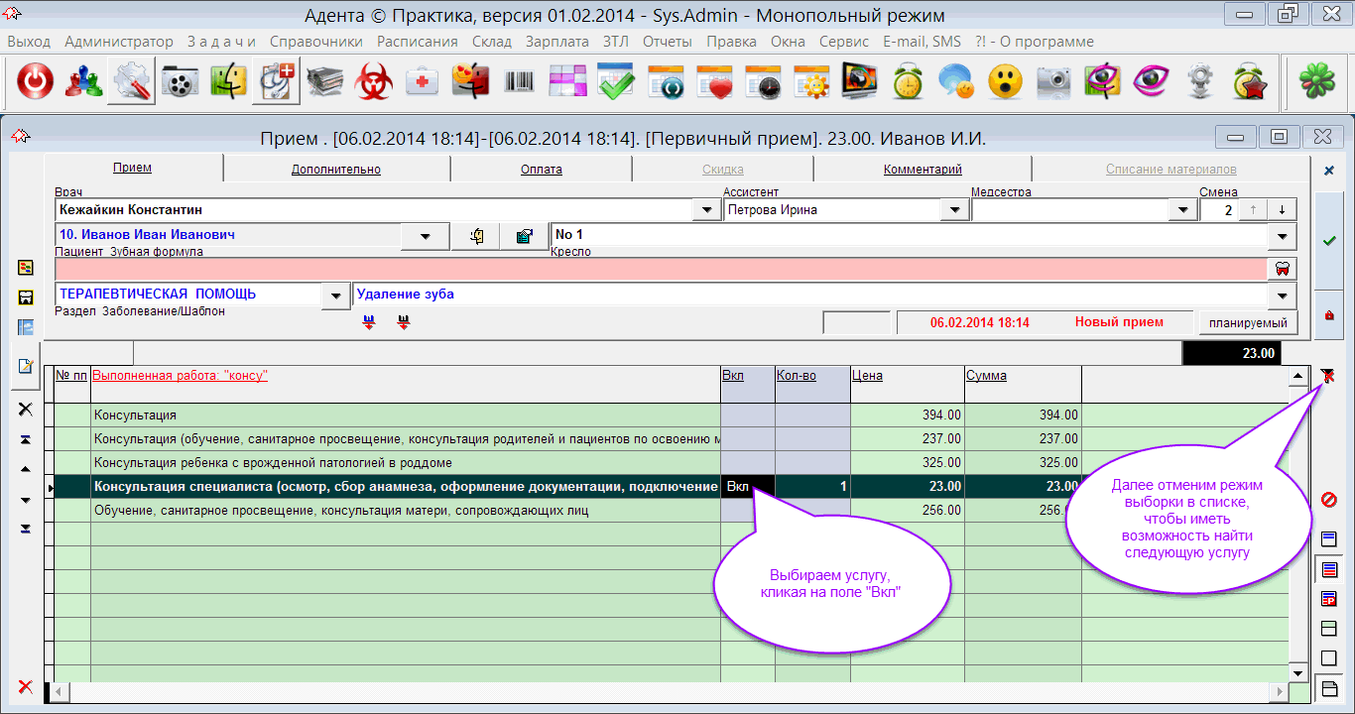Click the Цена column header
This screenshot has height=714, width=1355.
867,376
